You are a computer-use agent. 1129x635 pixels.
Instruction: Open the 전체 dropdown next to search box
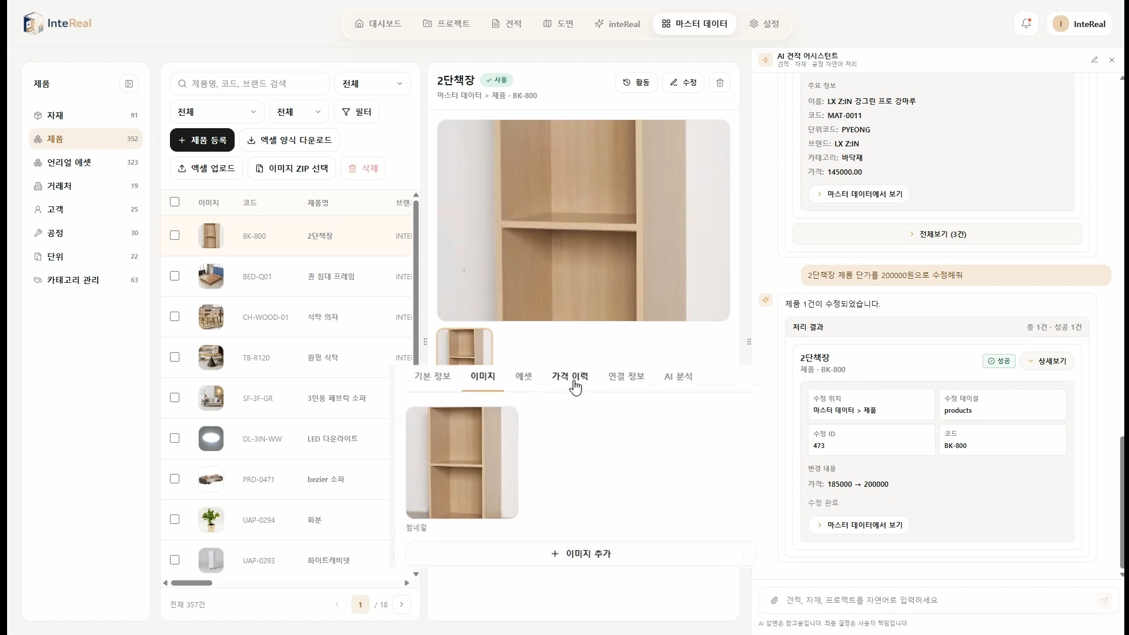tap(373, 83)
